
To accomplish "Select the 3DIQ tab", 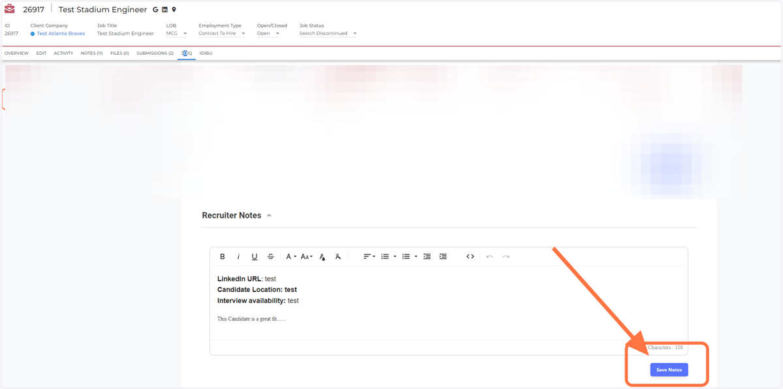I will pyautogui.click(x=187, y=54).
